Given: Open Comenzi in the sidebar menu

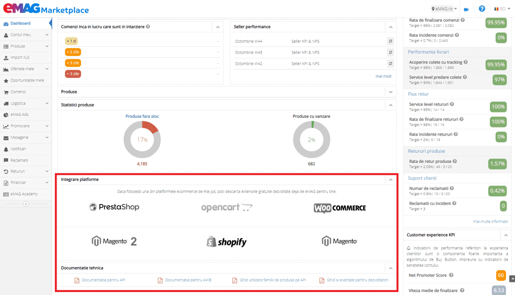Looking at the screenshot, I should (x=18, y=92).
